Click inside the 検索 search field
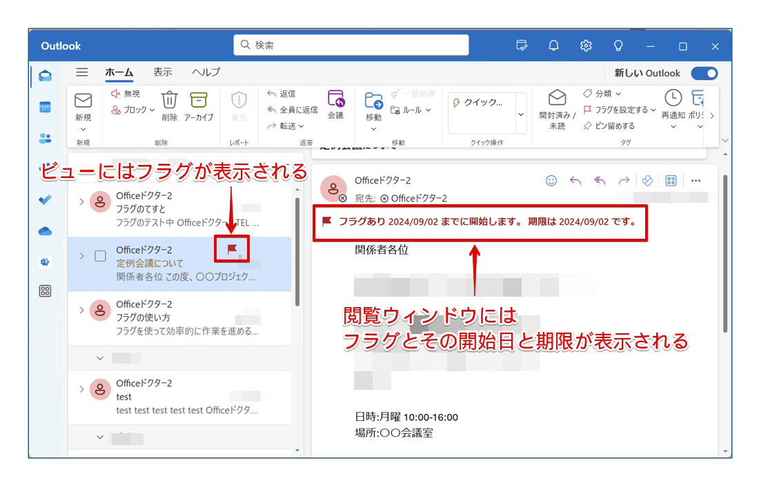The image size is (759, 483). pyautogui.click(x=351, y=44)
